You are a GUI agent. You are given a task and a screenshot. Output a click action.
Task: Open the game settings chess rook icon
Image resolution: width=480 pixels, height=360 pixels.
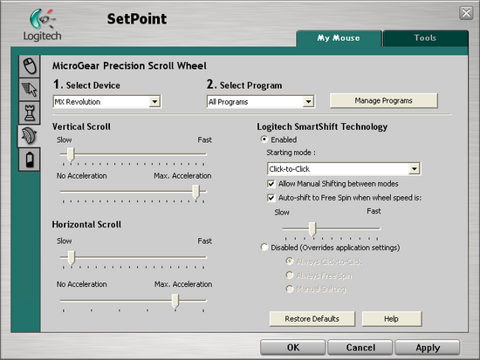[x=30, y=112]
